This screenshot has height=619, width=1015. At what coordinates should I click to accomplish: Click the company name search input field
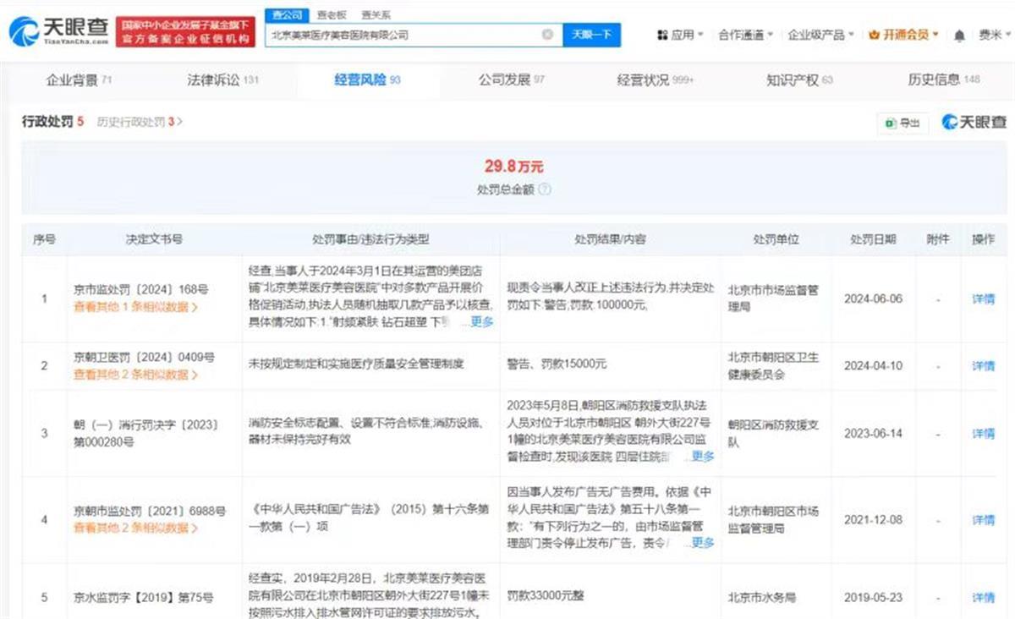[x=402, y=35]
